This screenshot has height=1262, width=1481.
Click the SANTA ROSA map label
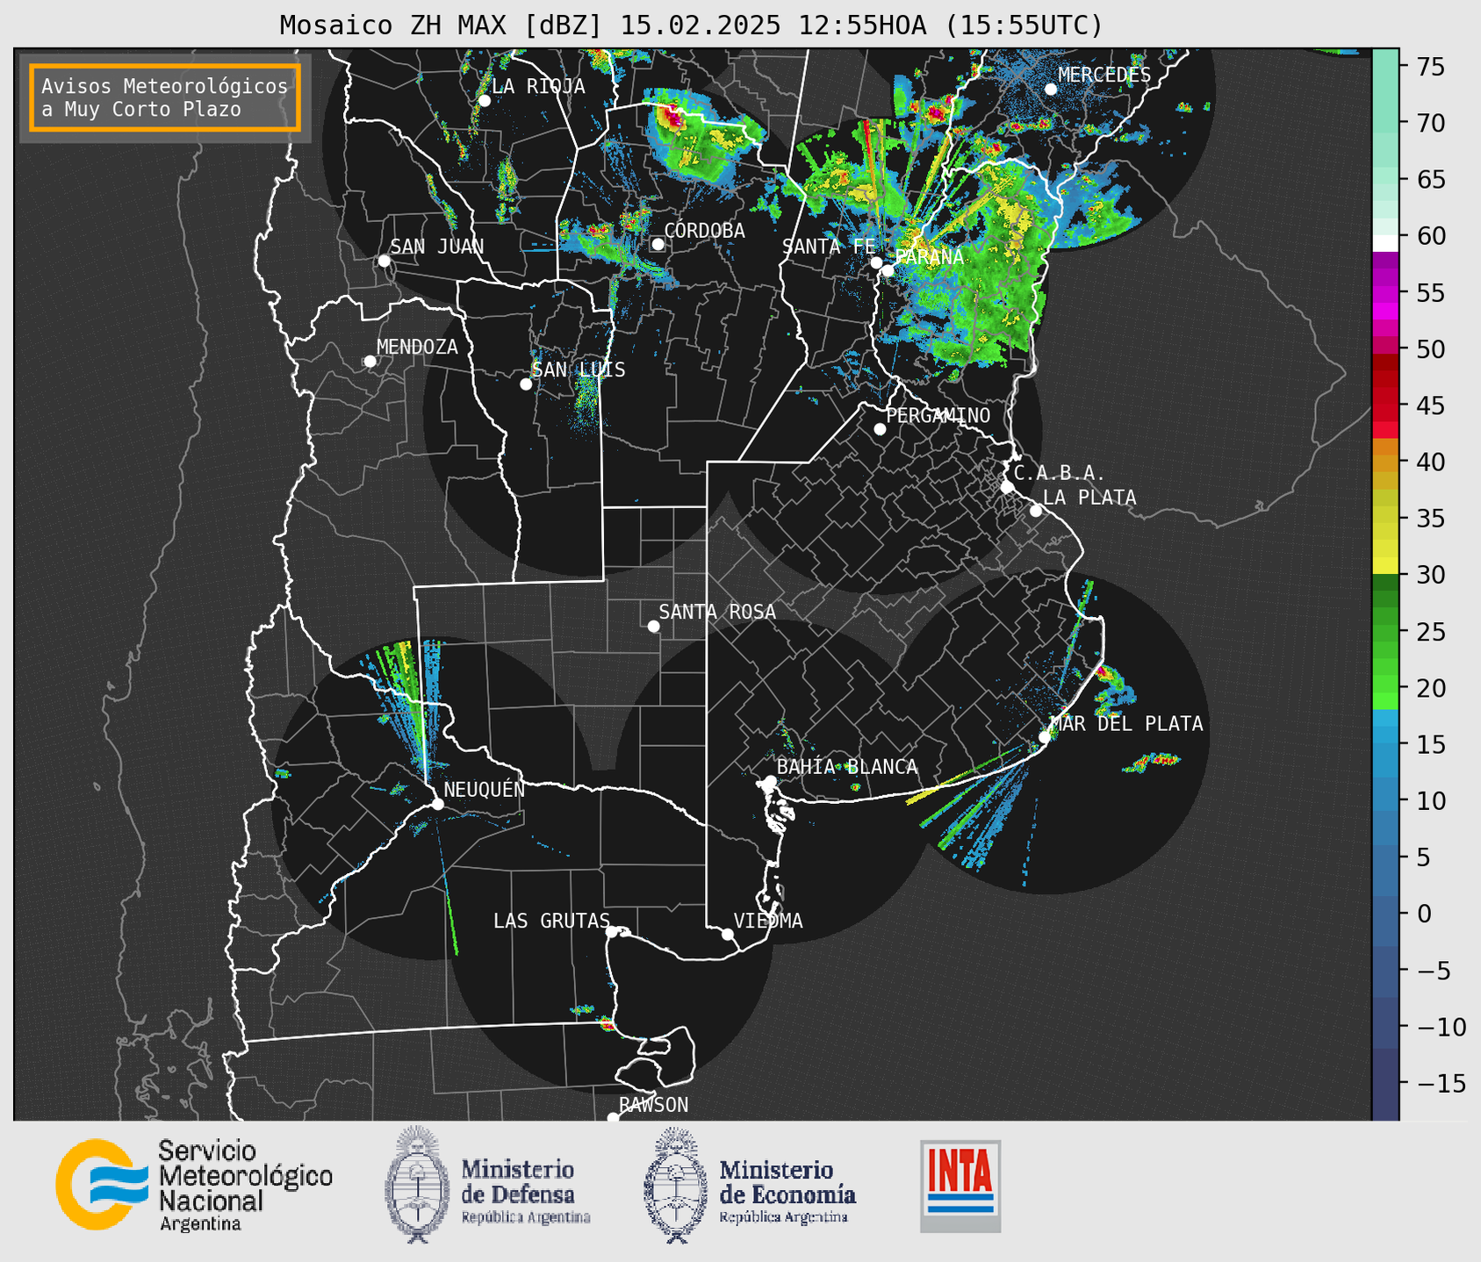click(x=717, y=612)
